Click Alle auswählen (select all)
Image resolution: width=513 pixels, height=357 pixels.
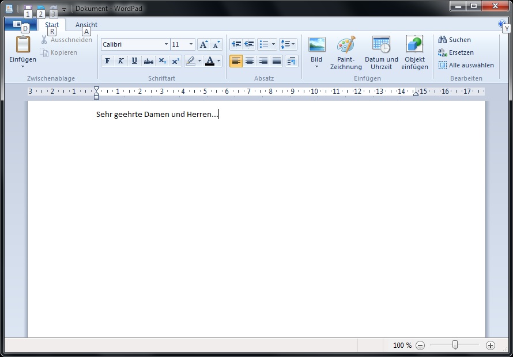pos(466,65)
